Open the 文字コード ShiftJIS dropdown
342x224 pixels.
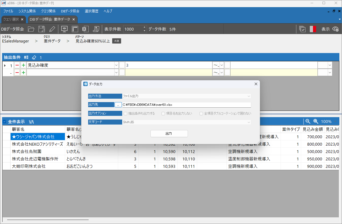249,122
